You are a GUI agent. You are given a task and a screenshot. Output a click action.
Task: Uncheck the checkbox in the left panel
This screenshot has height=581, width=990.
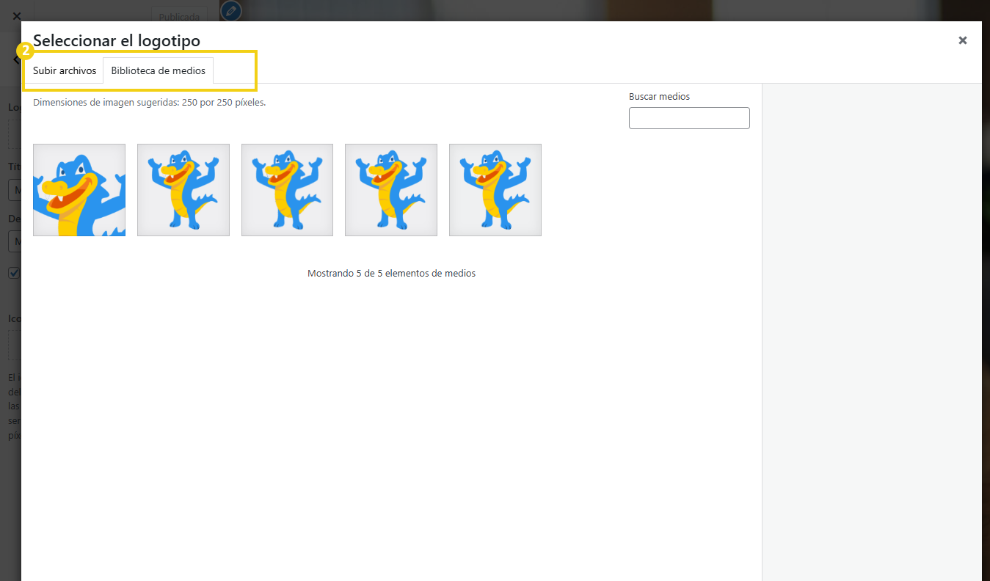tap(13, 272)
